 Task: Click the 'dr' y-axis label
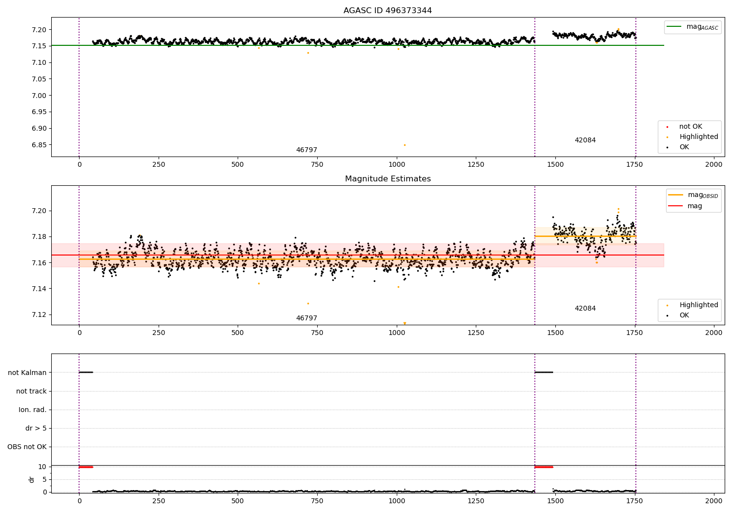[32, 479]
